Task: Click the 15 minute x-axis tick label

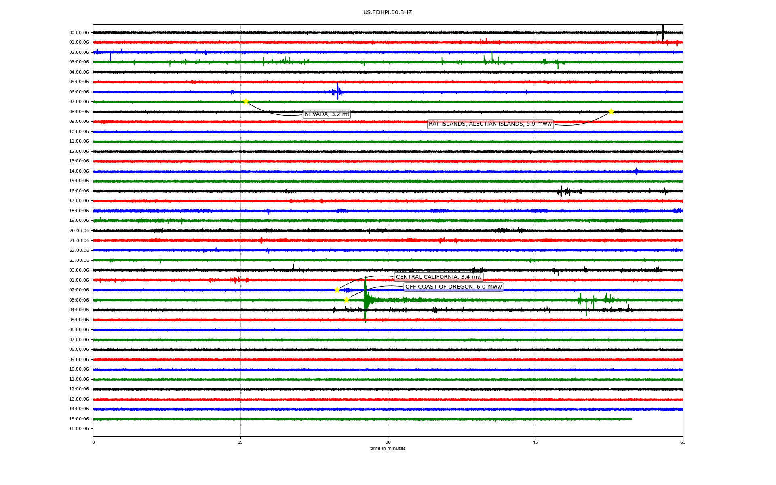Action: [x=240, y=442]
